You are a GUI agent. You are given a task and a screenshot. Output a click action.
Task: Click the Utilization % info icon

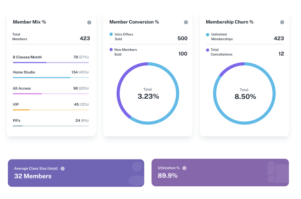click(x=184, y=168)
